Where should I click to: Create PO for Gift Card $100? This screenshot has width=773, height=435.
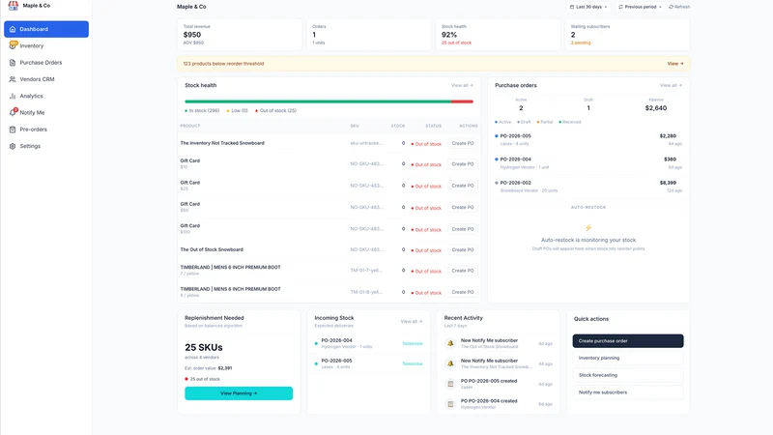click(x=463, y=229)
